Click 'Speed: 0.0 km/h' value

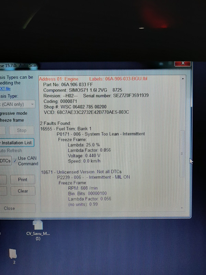84,161
